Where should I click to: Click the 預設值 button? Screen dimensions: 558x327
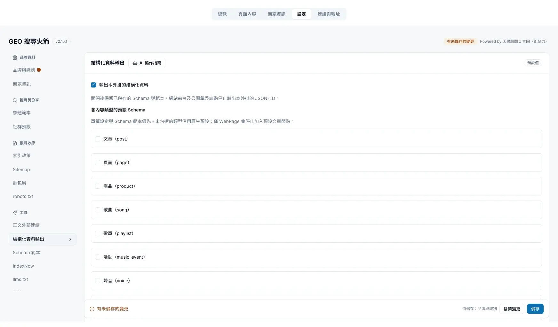533,63
